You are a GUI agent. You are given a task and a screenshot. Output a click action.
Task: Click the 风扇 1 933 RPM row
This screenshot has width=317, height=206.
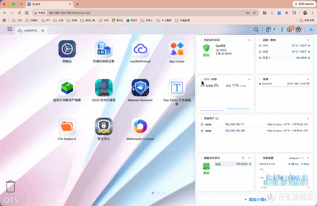pos(284,58)
